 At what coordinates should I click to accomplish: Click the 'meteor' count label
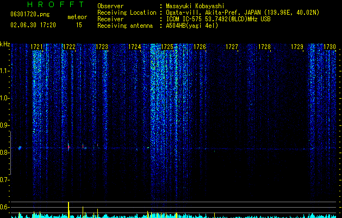pos(77,17)
